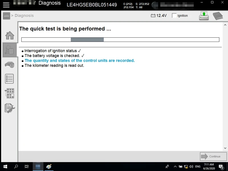Image resolution: width=228 pixels, height=171 pixels.
Task: Expand hidden system tray icons chevron
Action: [175, 167]
